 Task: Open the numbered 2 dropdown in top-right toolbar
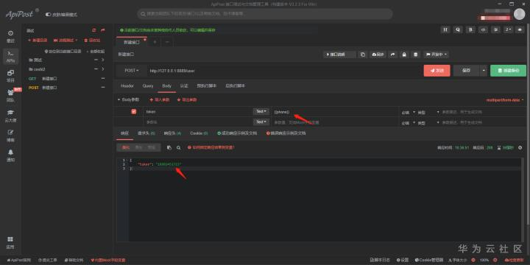[508, 29]
